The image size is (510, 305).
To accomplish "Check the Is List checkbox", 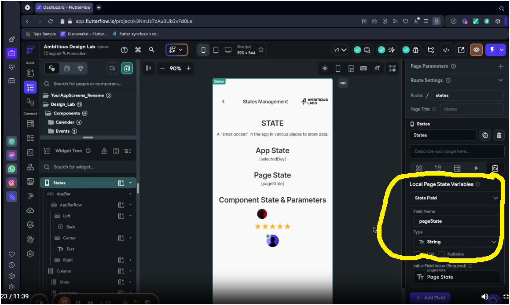I will pos(417,254).
